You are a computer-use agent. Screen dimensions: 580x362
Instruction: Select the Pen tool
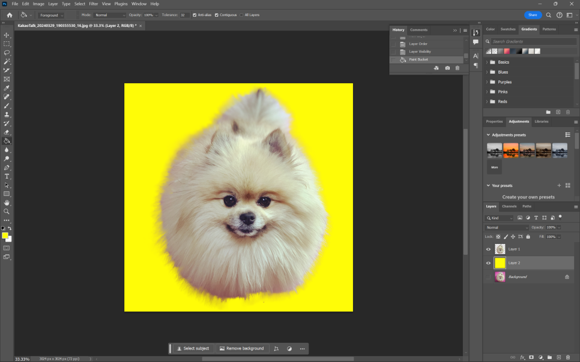click(x=7, y=168)
